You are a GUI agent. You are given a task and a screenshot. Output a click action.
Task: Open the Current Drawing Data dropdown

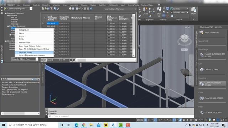coord(31,9)
